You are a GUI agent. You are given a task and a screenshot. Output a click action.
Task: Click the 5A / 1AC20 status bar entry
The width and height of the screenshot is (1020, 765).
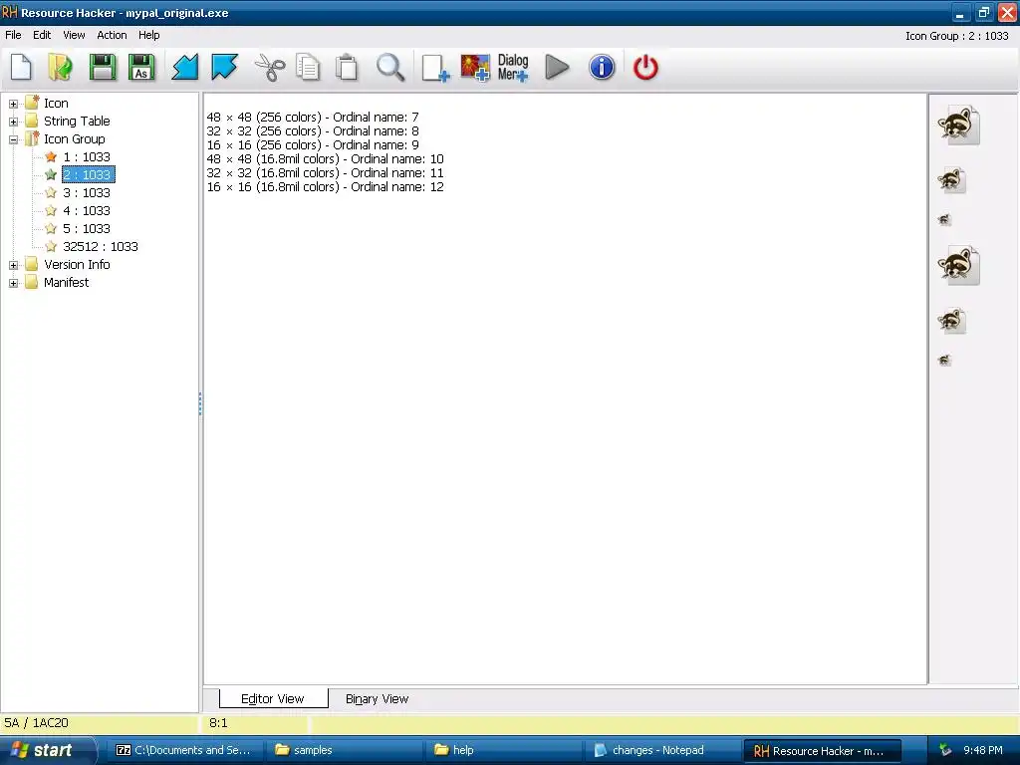pos(37,723)
